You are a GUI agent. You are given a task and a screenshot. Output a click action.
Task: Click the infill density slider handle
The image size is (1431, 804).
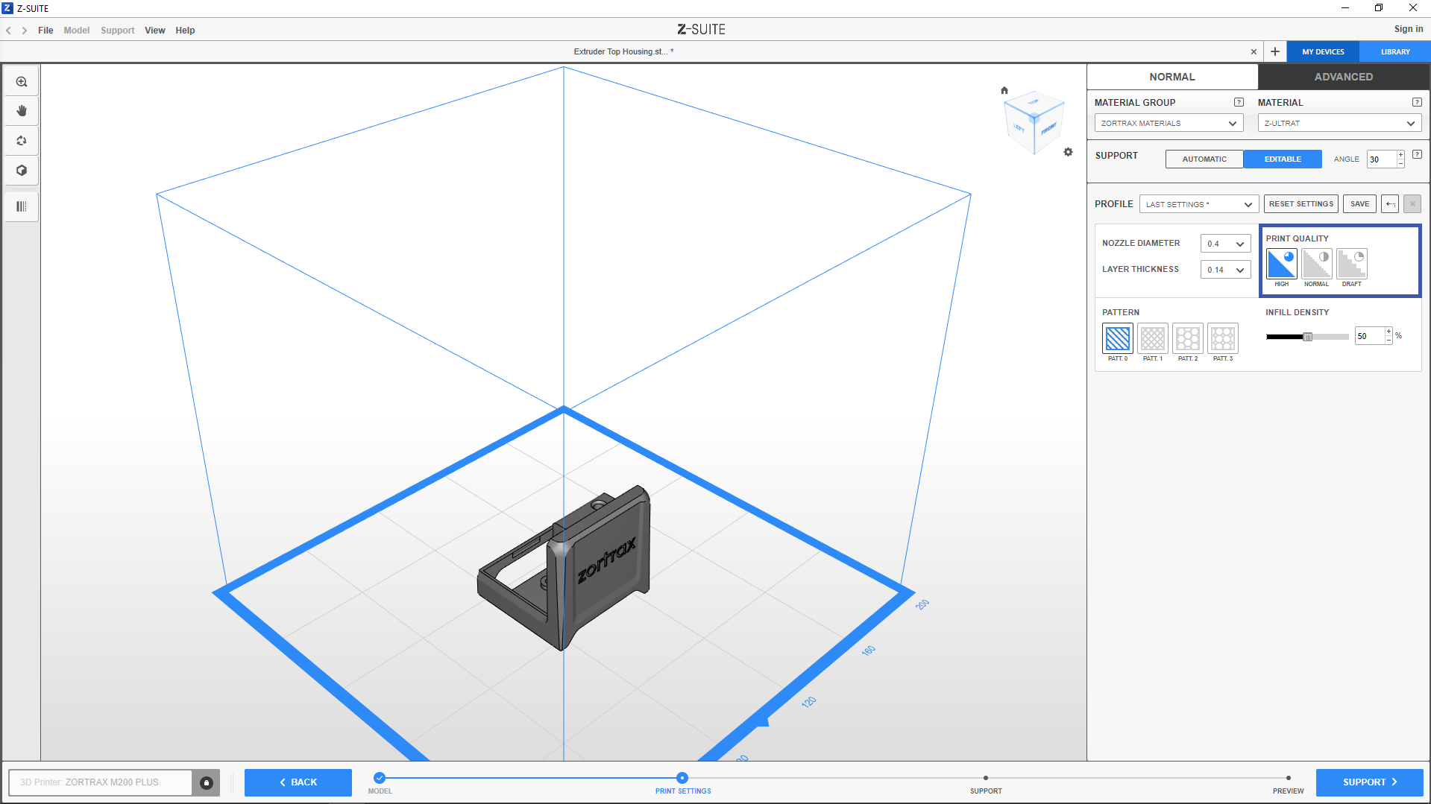tap(1307, 337)
